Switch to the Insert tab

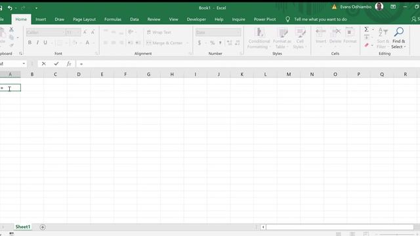pyautogui.click(x=41, y=19)
